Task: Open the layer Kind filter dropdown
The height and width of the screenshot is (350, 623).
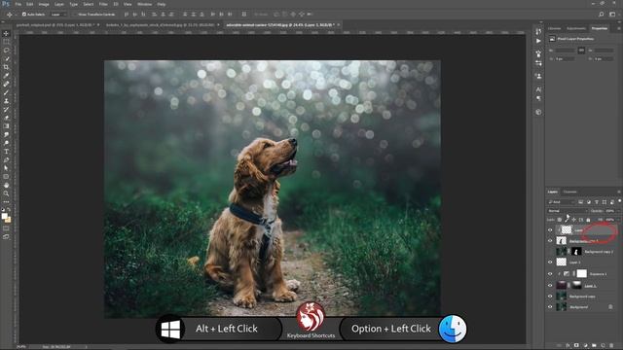Action: click(562, 202)
